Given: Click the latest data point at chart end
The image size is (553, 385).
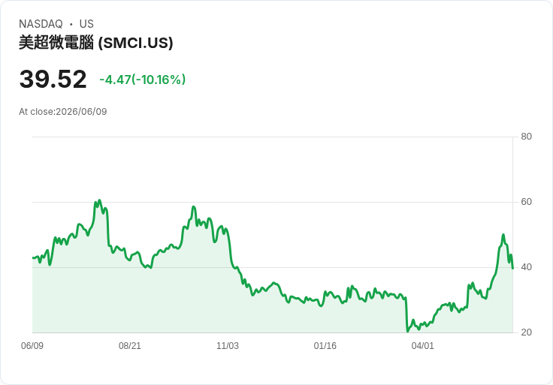Looking at the screenshot, I should 512,269.
